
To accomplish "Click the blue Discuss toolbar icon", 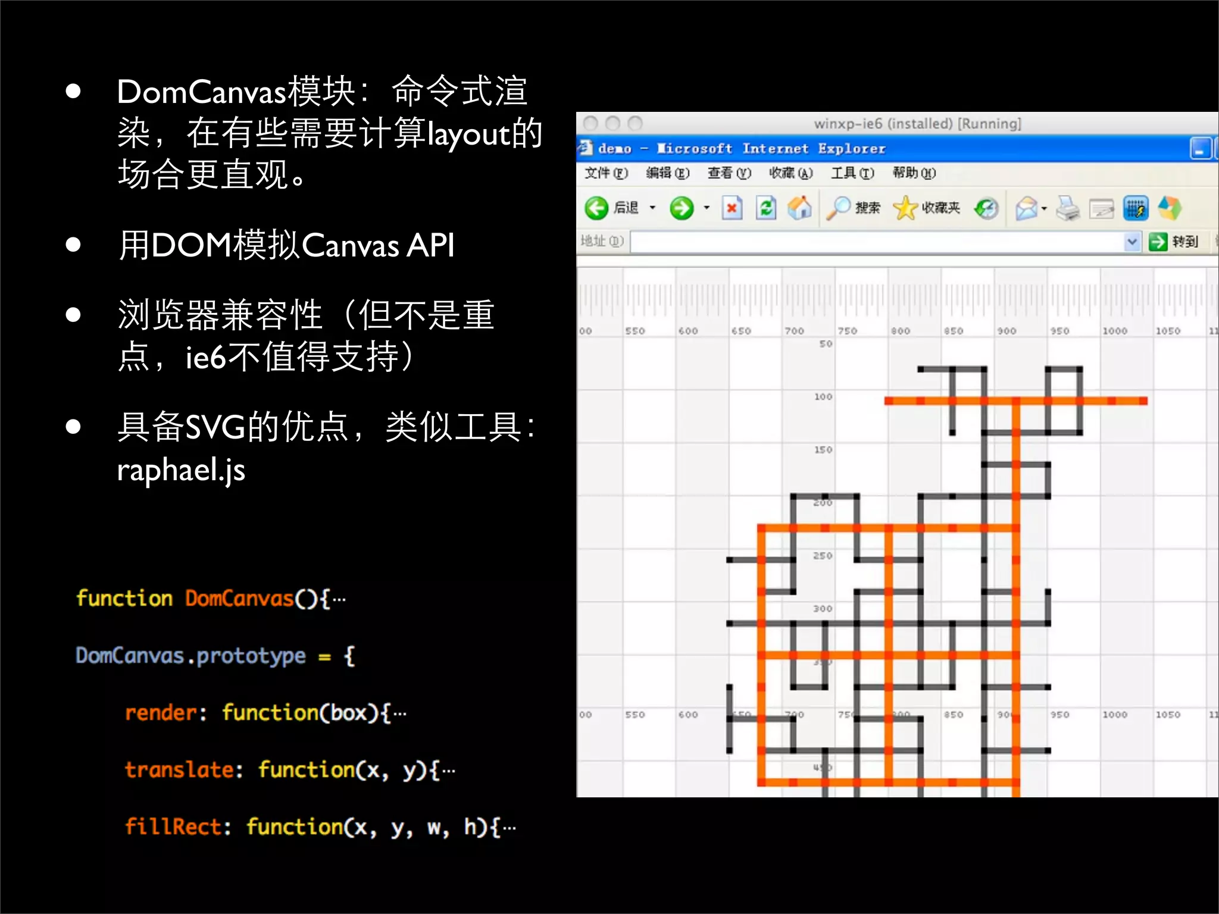I will [x=1136, y=208].
